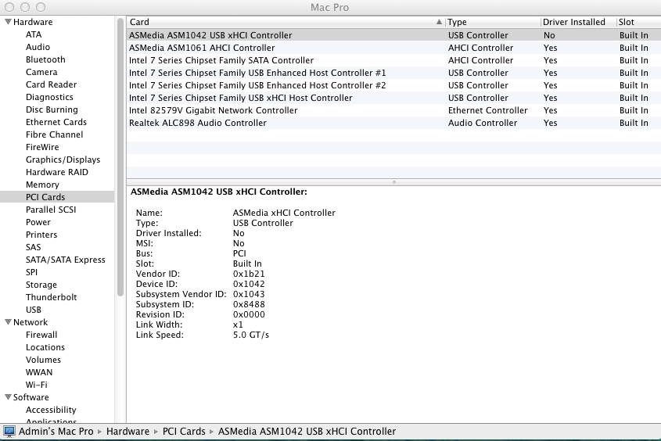The width and height of the screenshot is (661, 441).
Task: Click PCI Cards in the path bar
Action: tap(184, 432)
